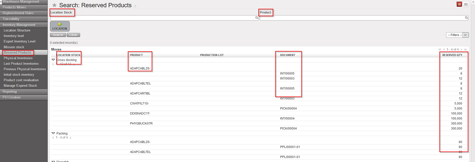Open Manage Expired Stock in sidebar
The image size is (475, 162).
click(20, 85)
